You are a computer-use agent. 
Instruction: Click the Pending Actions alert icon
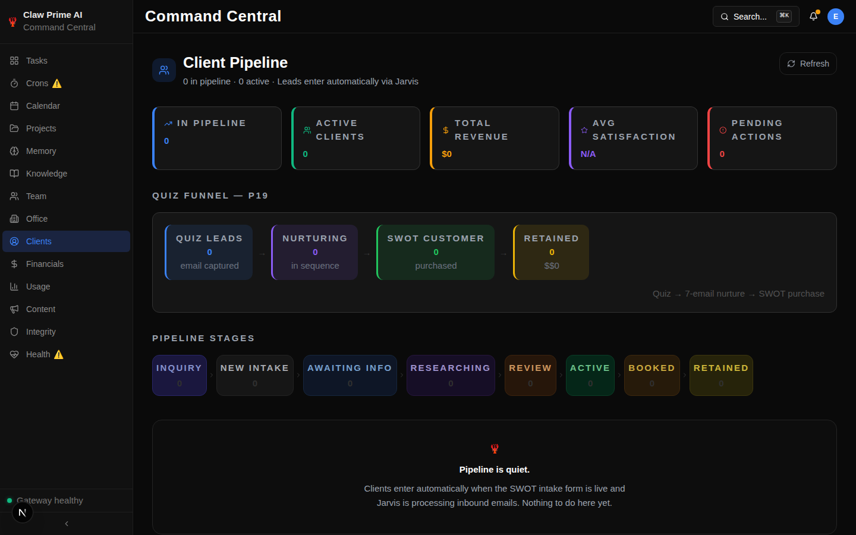723,130
